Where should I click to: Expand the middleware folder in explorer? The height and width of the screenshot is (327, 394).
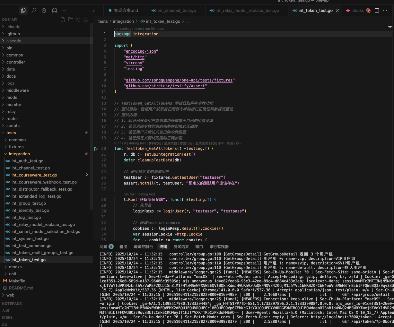coord(17,90)
